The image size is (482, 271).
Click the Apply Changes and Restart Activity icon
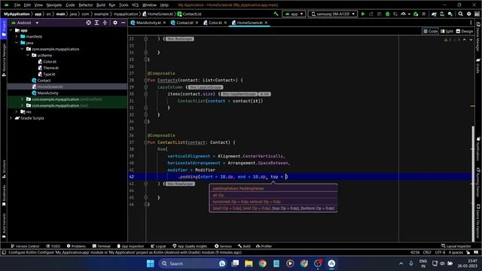coord(371,14)
